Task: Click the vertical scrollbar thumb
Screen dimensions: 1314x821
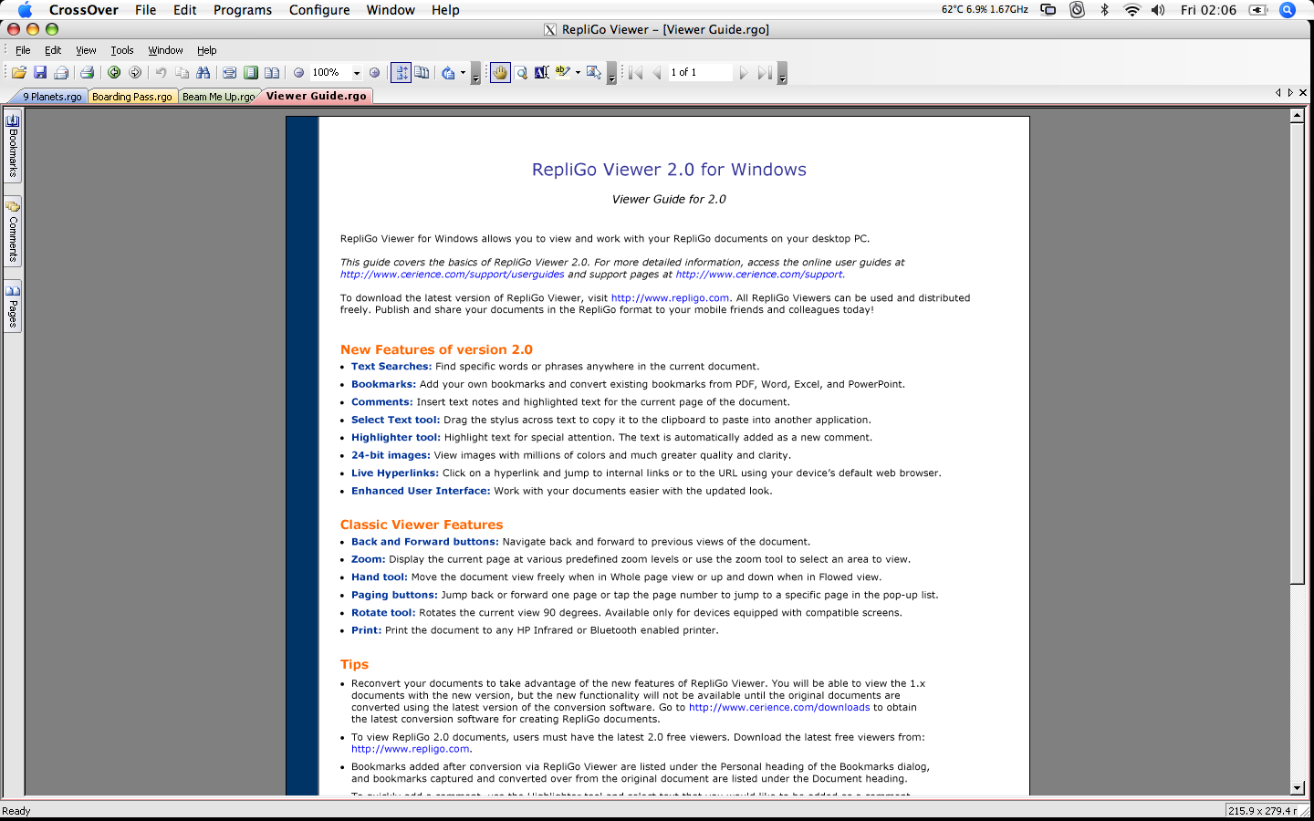Action: point(1297,353)
